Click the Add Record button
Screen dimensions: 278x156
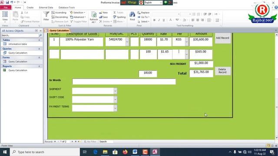[x=222, y=38]
